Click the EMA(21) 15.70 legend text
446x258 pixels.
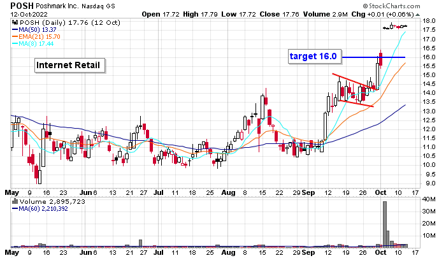pos(40,37)
